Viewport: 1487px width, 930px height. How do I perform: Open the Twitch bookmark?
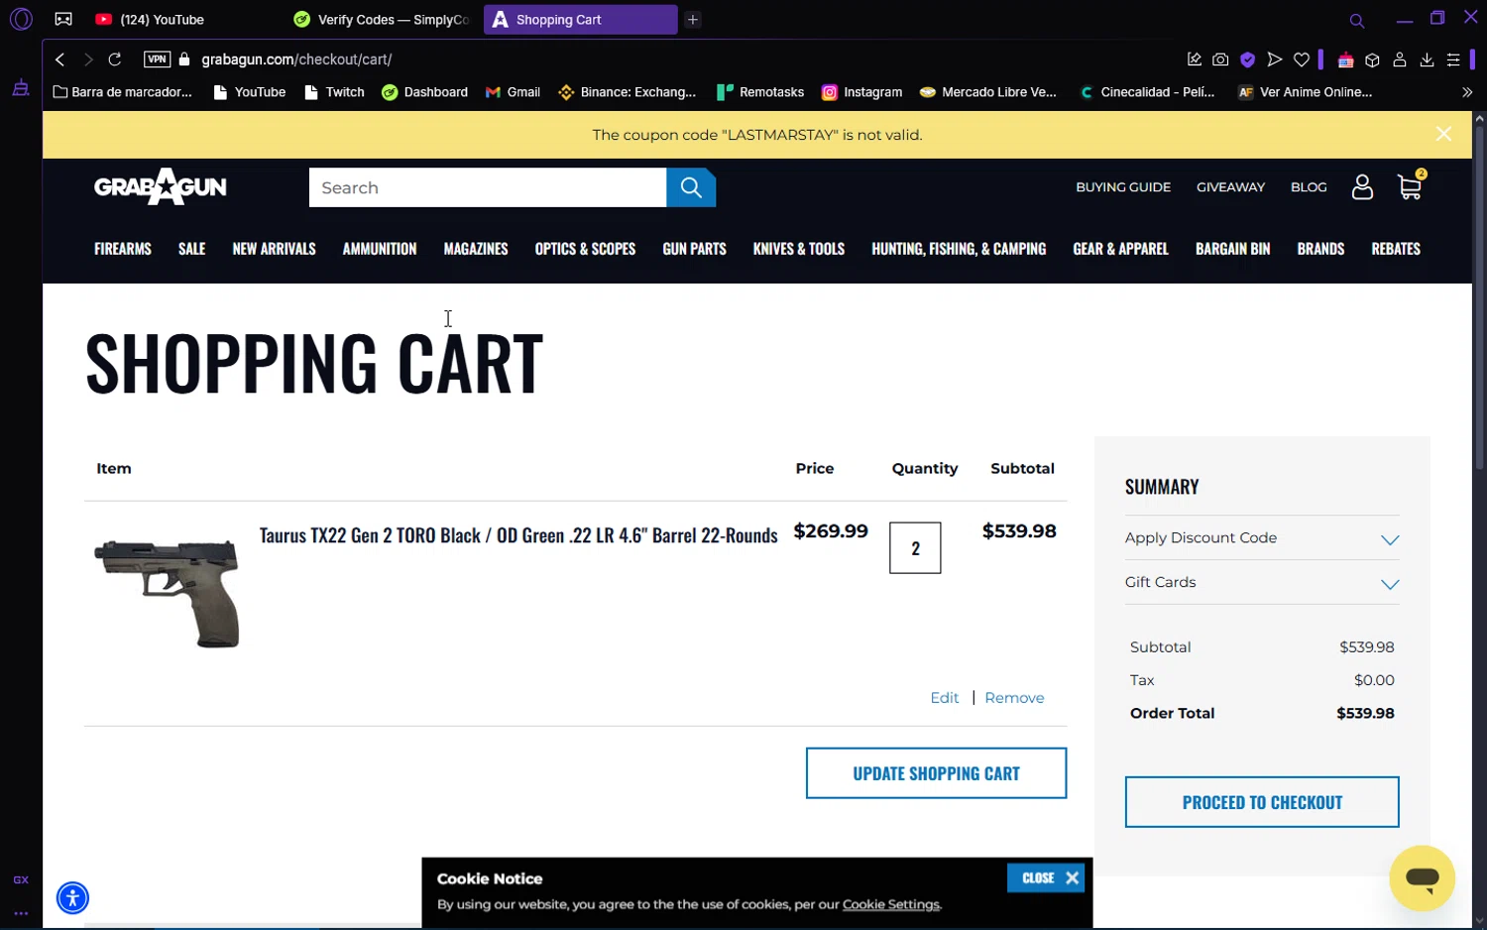pos(335,92)
